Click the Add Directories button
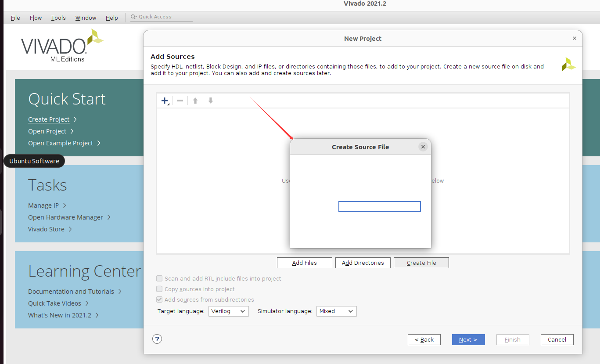This screenshot has height=364, width=600. pos(363,263)
